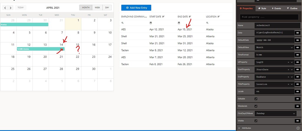Expand the Attributes section
The height and width of the screenshot is (131, 302).
pos(239,128)
